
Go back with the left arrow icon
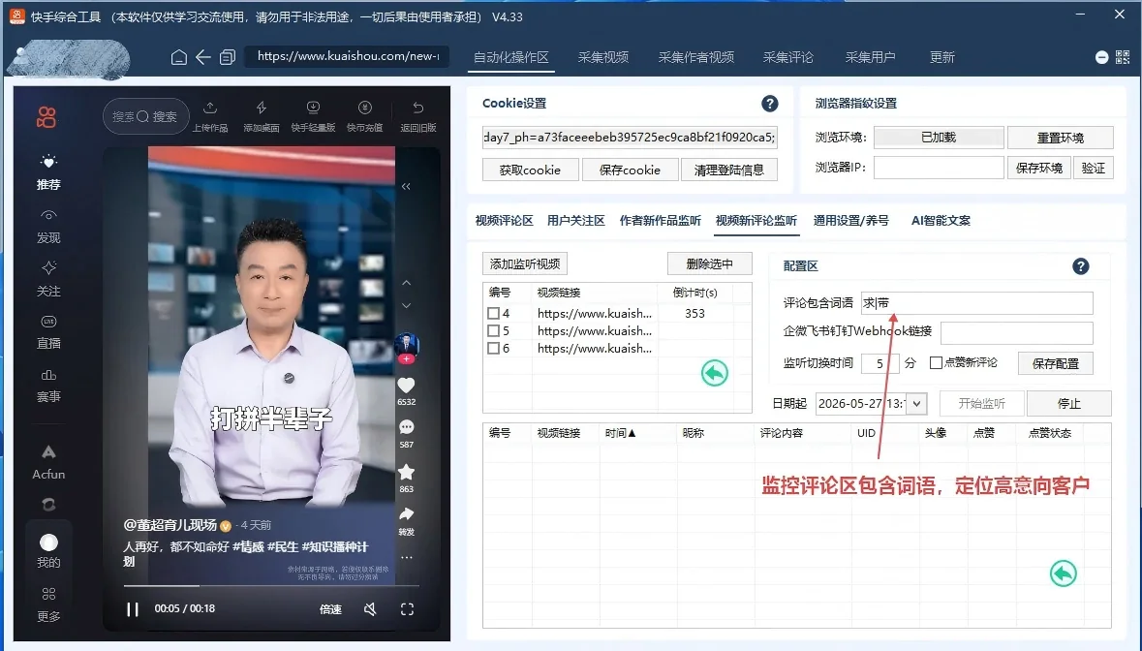pos(203,57)
